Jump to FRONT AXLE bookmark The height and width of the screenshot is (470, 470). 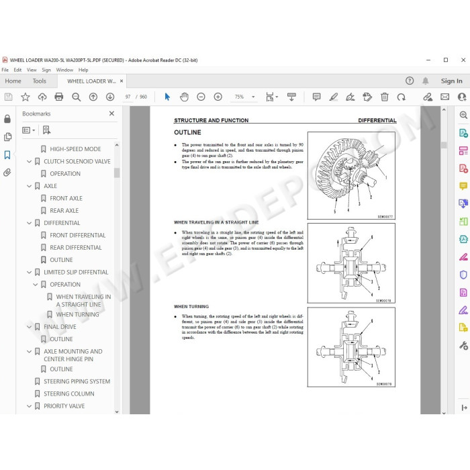coord(66,198)
